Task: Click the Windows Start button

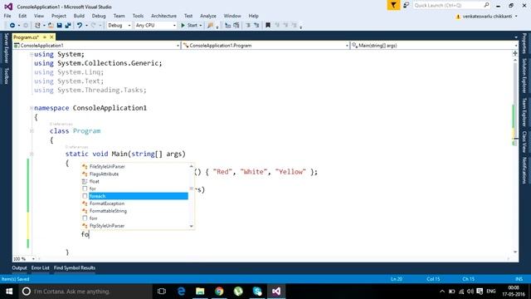Action: point(9,292)
